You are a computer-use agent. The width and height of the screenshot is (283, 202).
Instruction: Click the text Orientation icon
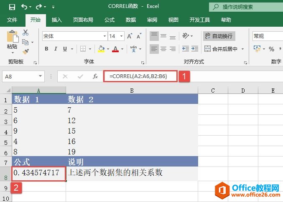pos(186,36)
